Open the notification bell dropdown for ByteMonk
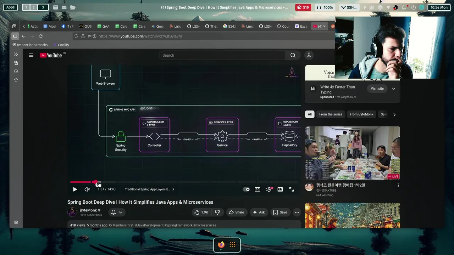The height and width of the screenshot is (255, 454). click(x=117, y=212)
